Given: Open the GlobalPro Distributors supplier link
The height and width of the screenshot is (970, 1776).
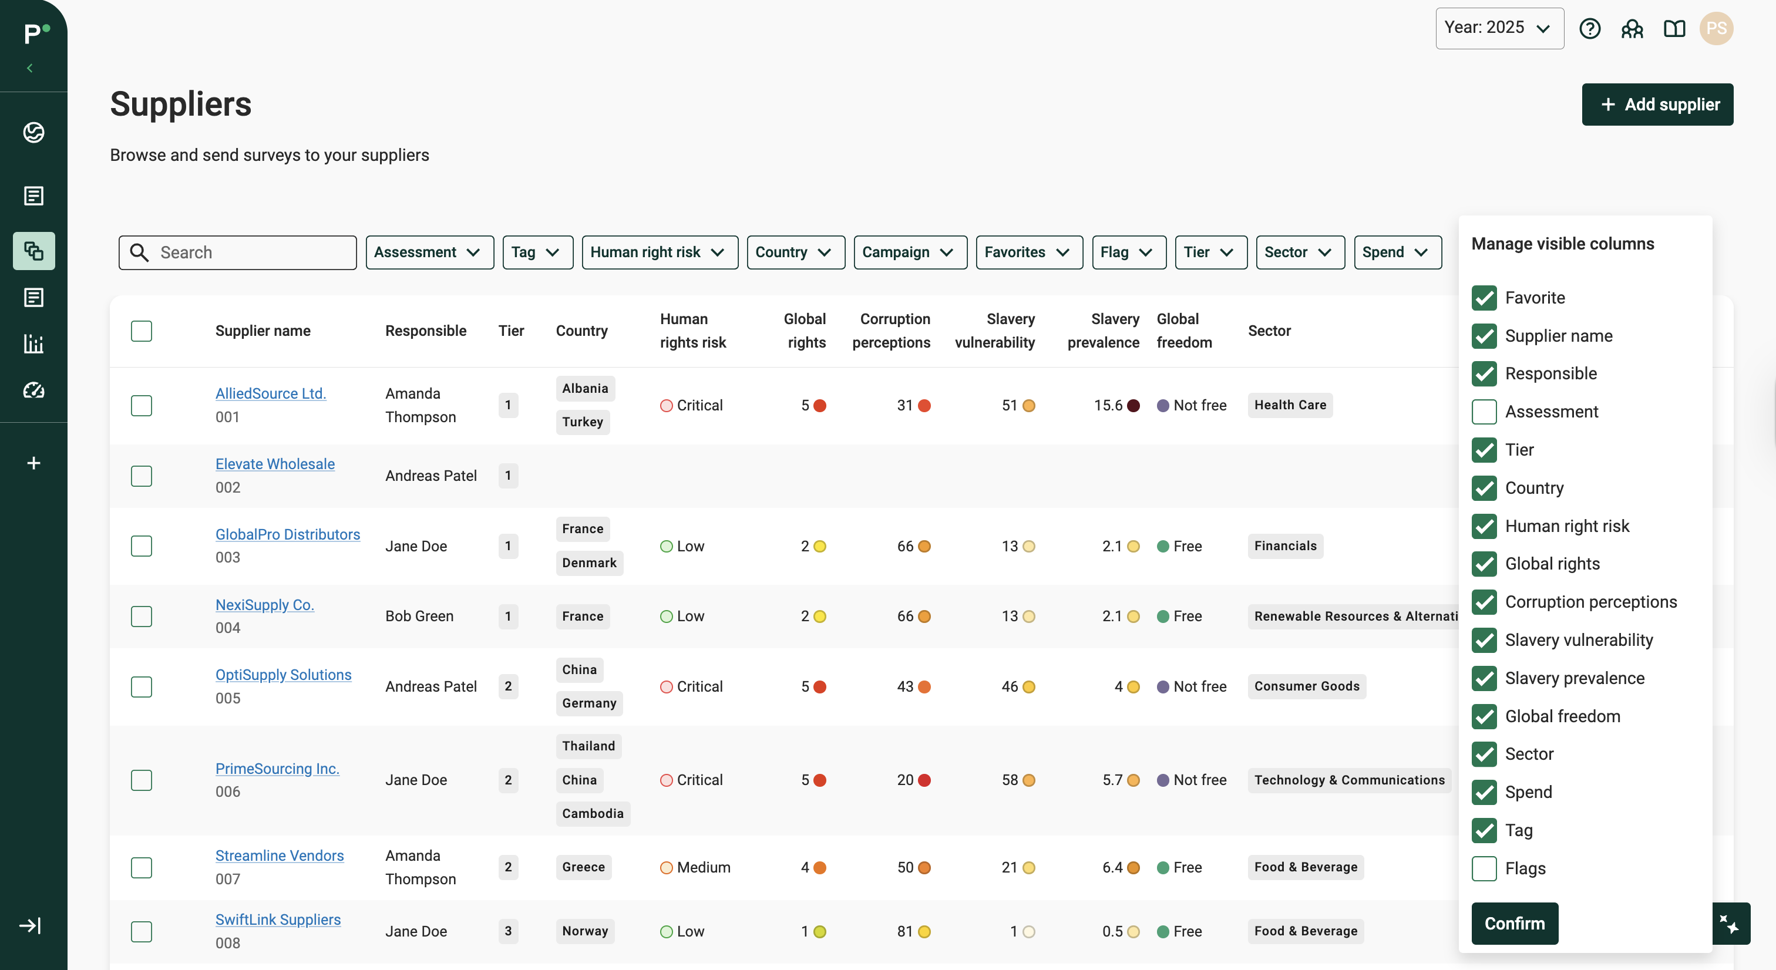Looking at the screenshot, I should pyautogui.click(x=288, y=534).
